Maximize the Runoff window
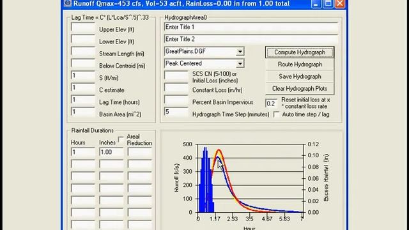Image resolution: width=409 pixels, height=230 pixels. (328, 4)
